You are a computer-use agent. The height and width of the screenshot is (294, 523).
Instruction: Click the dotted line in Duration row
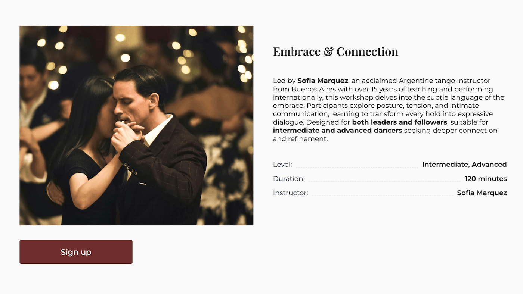[385, 182]
